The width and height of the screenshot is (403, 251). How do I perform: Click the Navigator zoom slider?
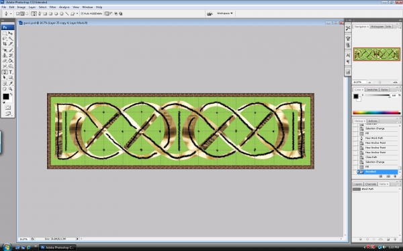(x=380, y=82)
